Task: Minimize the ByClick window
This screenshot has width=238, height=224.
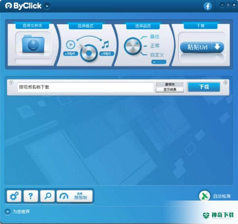Action: click(x=222, y=5)
